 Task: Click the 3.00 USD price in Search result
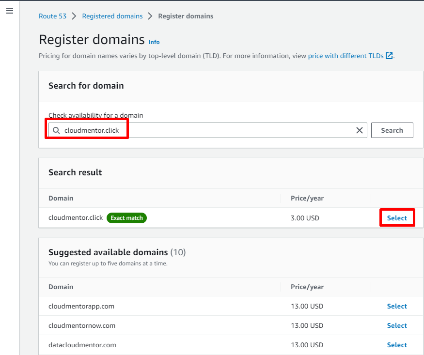point(305,218)
